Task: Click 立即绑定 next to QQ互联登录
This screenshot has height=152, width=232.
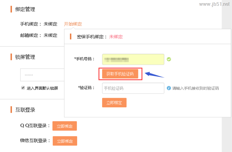Action: [x=64, y=126]
